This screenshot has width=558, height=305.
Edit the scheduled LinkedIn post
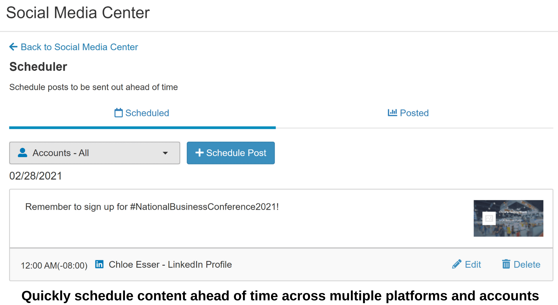click(x=467, y=264)
